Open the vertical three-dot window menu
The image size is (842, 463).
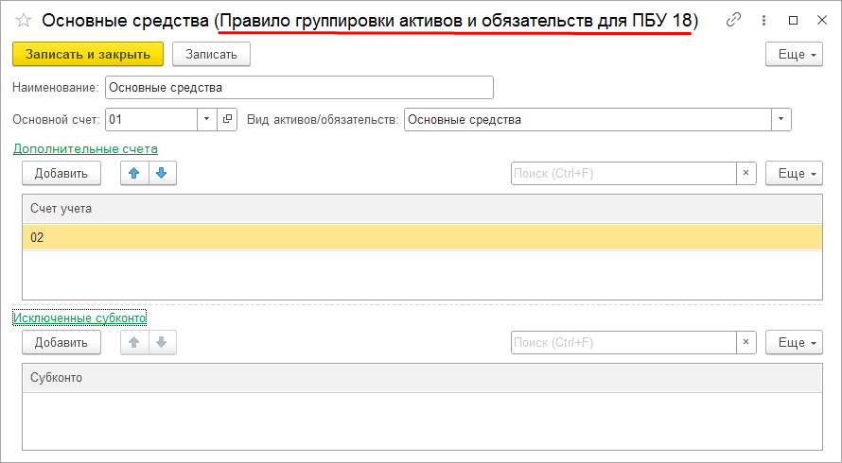tap(762, 20)
